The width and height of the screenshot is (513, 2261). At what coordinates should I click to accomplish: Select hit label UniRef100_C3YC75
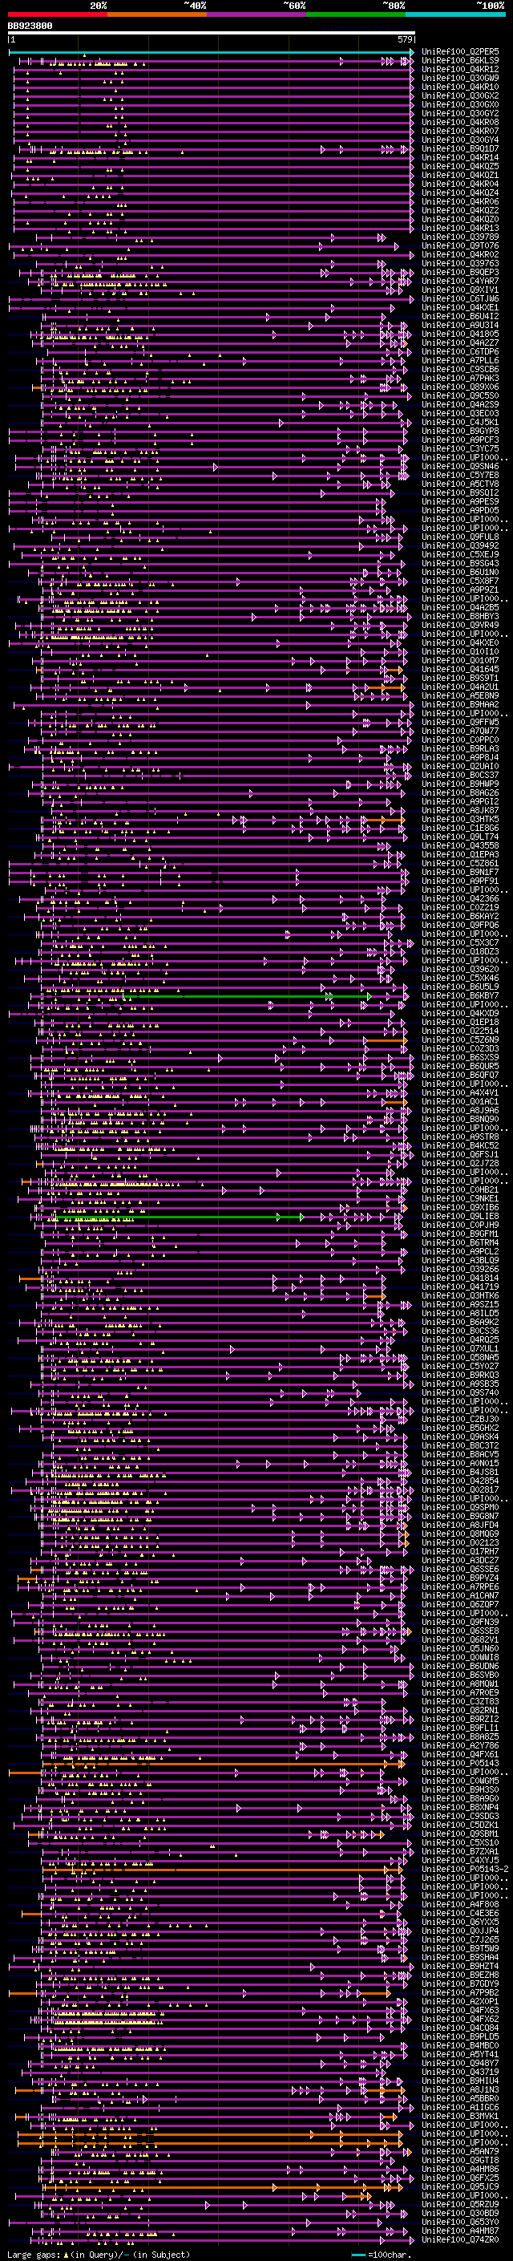[x=460, y=448]
